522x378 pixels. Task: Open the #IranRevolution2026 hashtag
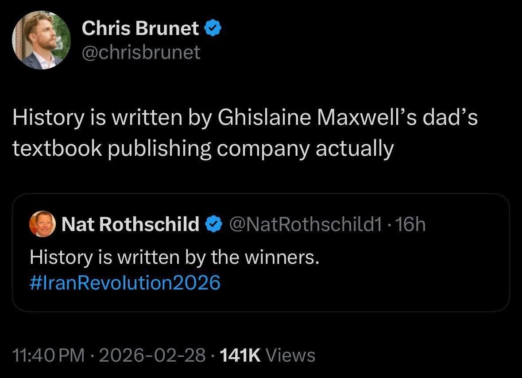pyautogui.click(x=125, y=282)
